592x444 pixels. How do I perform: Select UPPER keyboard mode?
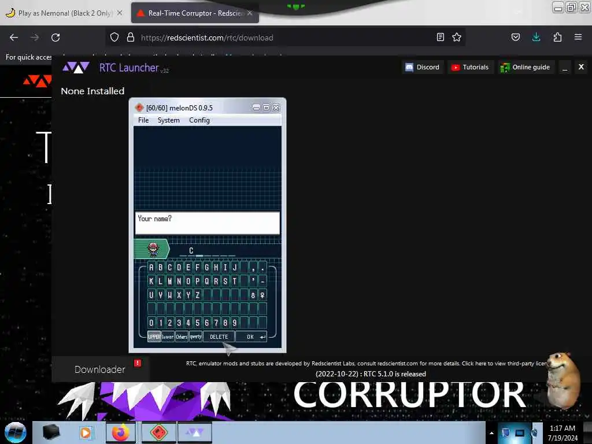154,336
